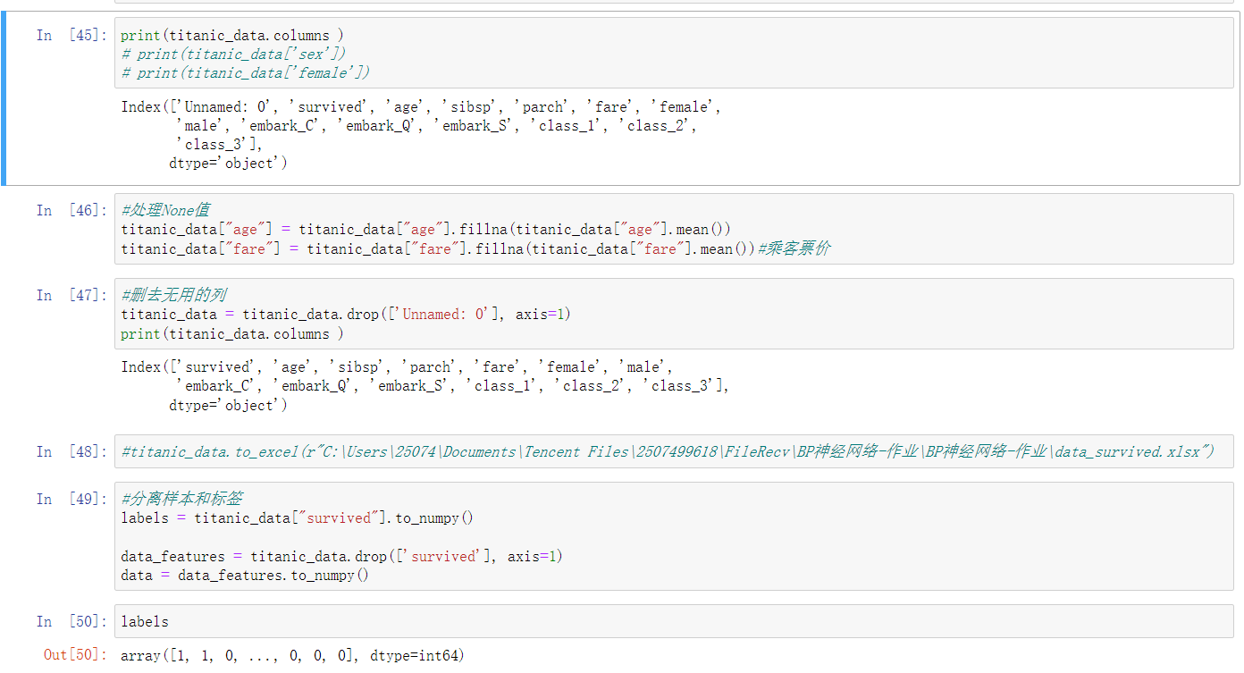Click the drop 'Unnamed: 0' code line
The width and height of the screenshot is (1244, 673).
[x=346, y=315]
